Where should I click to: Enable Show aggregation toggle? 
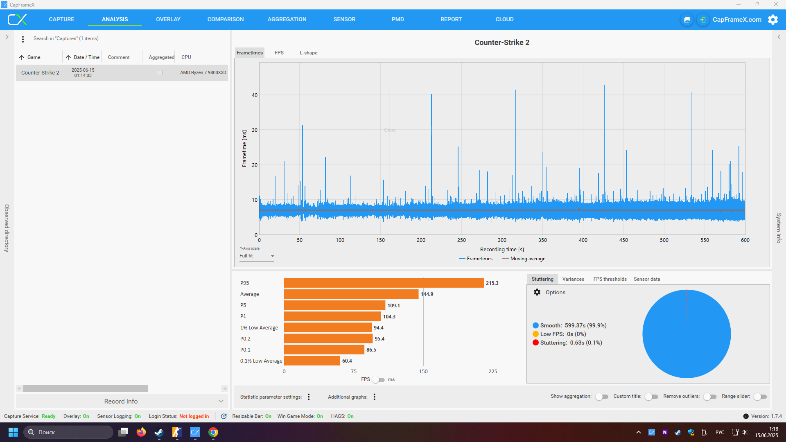[601, 397]
